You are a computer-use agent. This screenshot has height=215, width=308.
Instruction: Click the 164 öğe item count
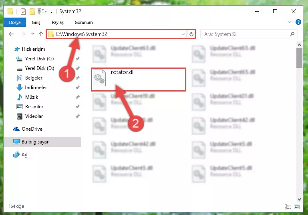pyautogui.click(x=16, y=206)
